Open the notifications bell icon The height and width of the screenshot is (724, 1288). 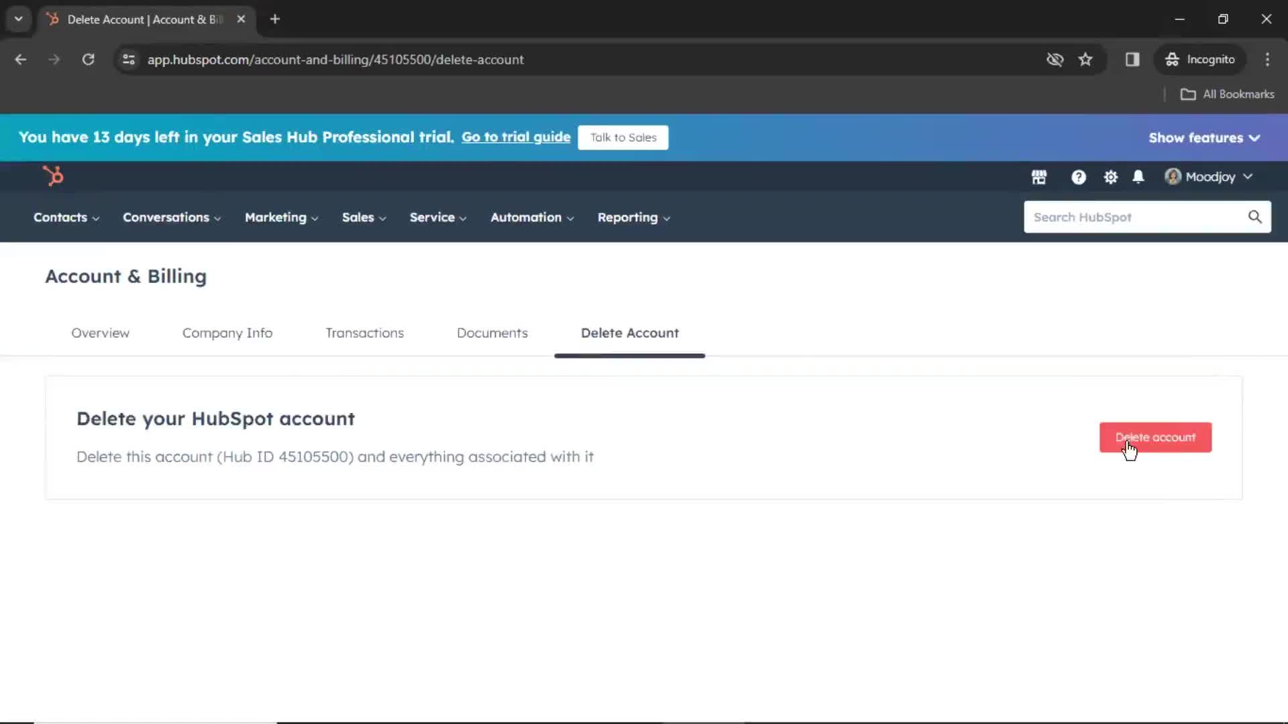(1138, 176)
